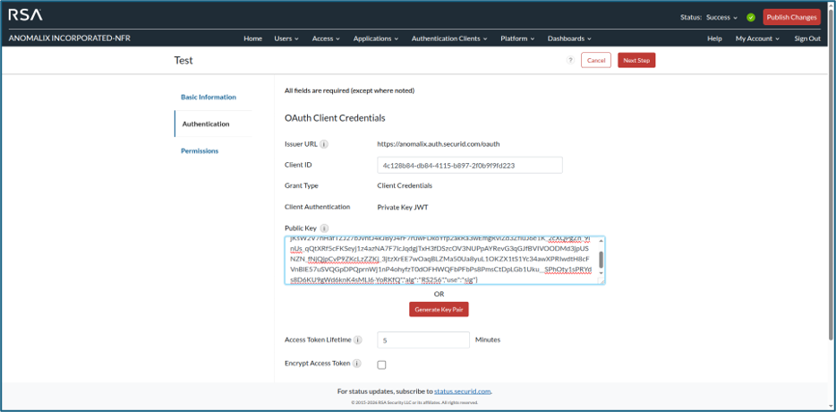Click the issuer URL https://anomalix.auth.securid.com/oauth text
This screenshot has height=412, width=836.
(x=439, y=144)
